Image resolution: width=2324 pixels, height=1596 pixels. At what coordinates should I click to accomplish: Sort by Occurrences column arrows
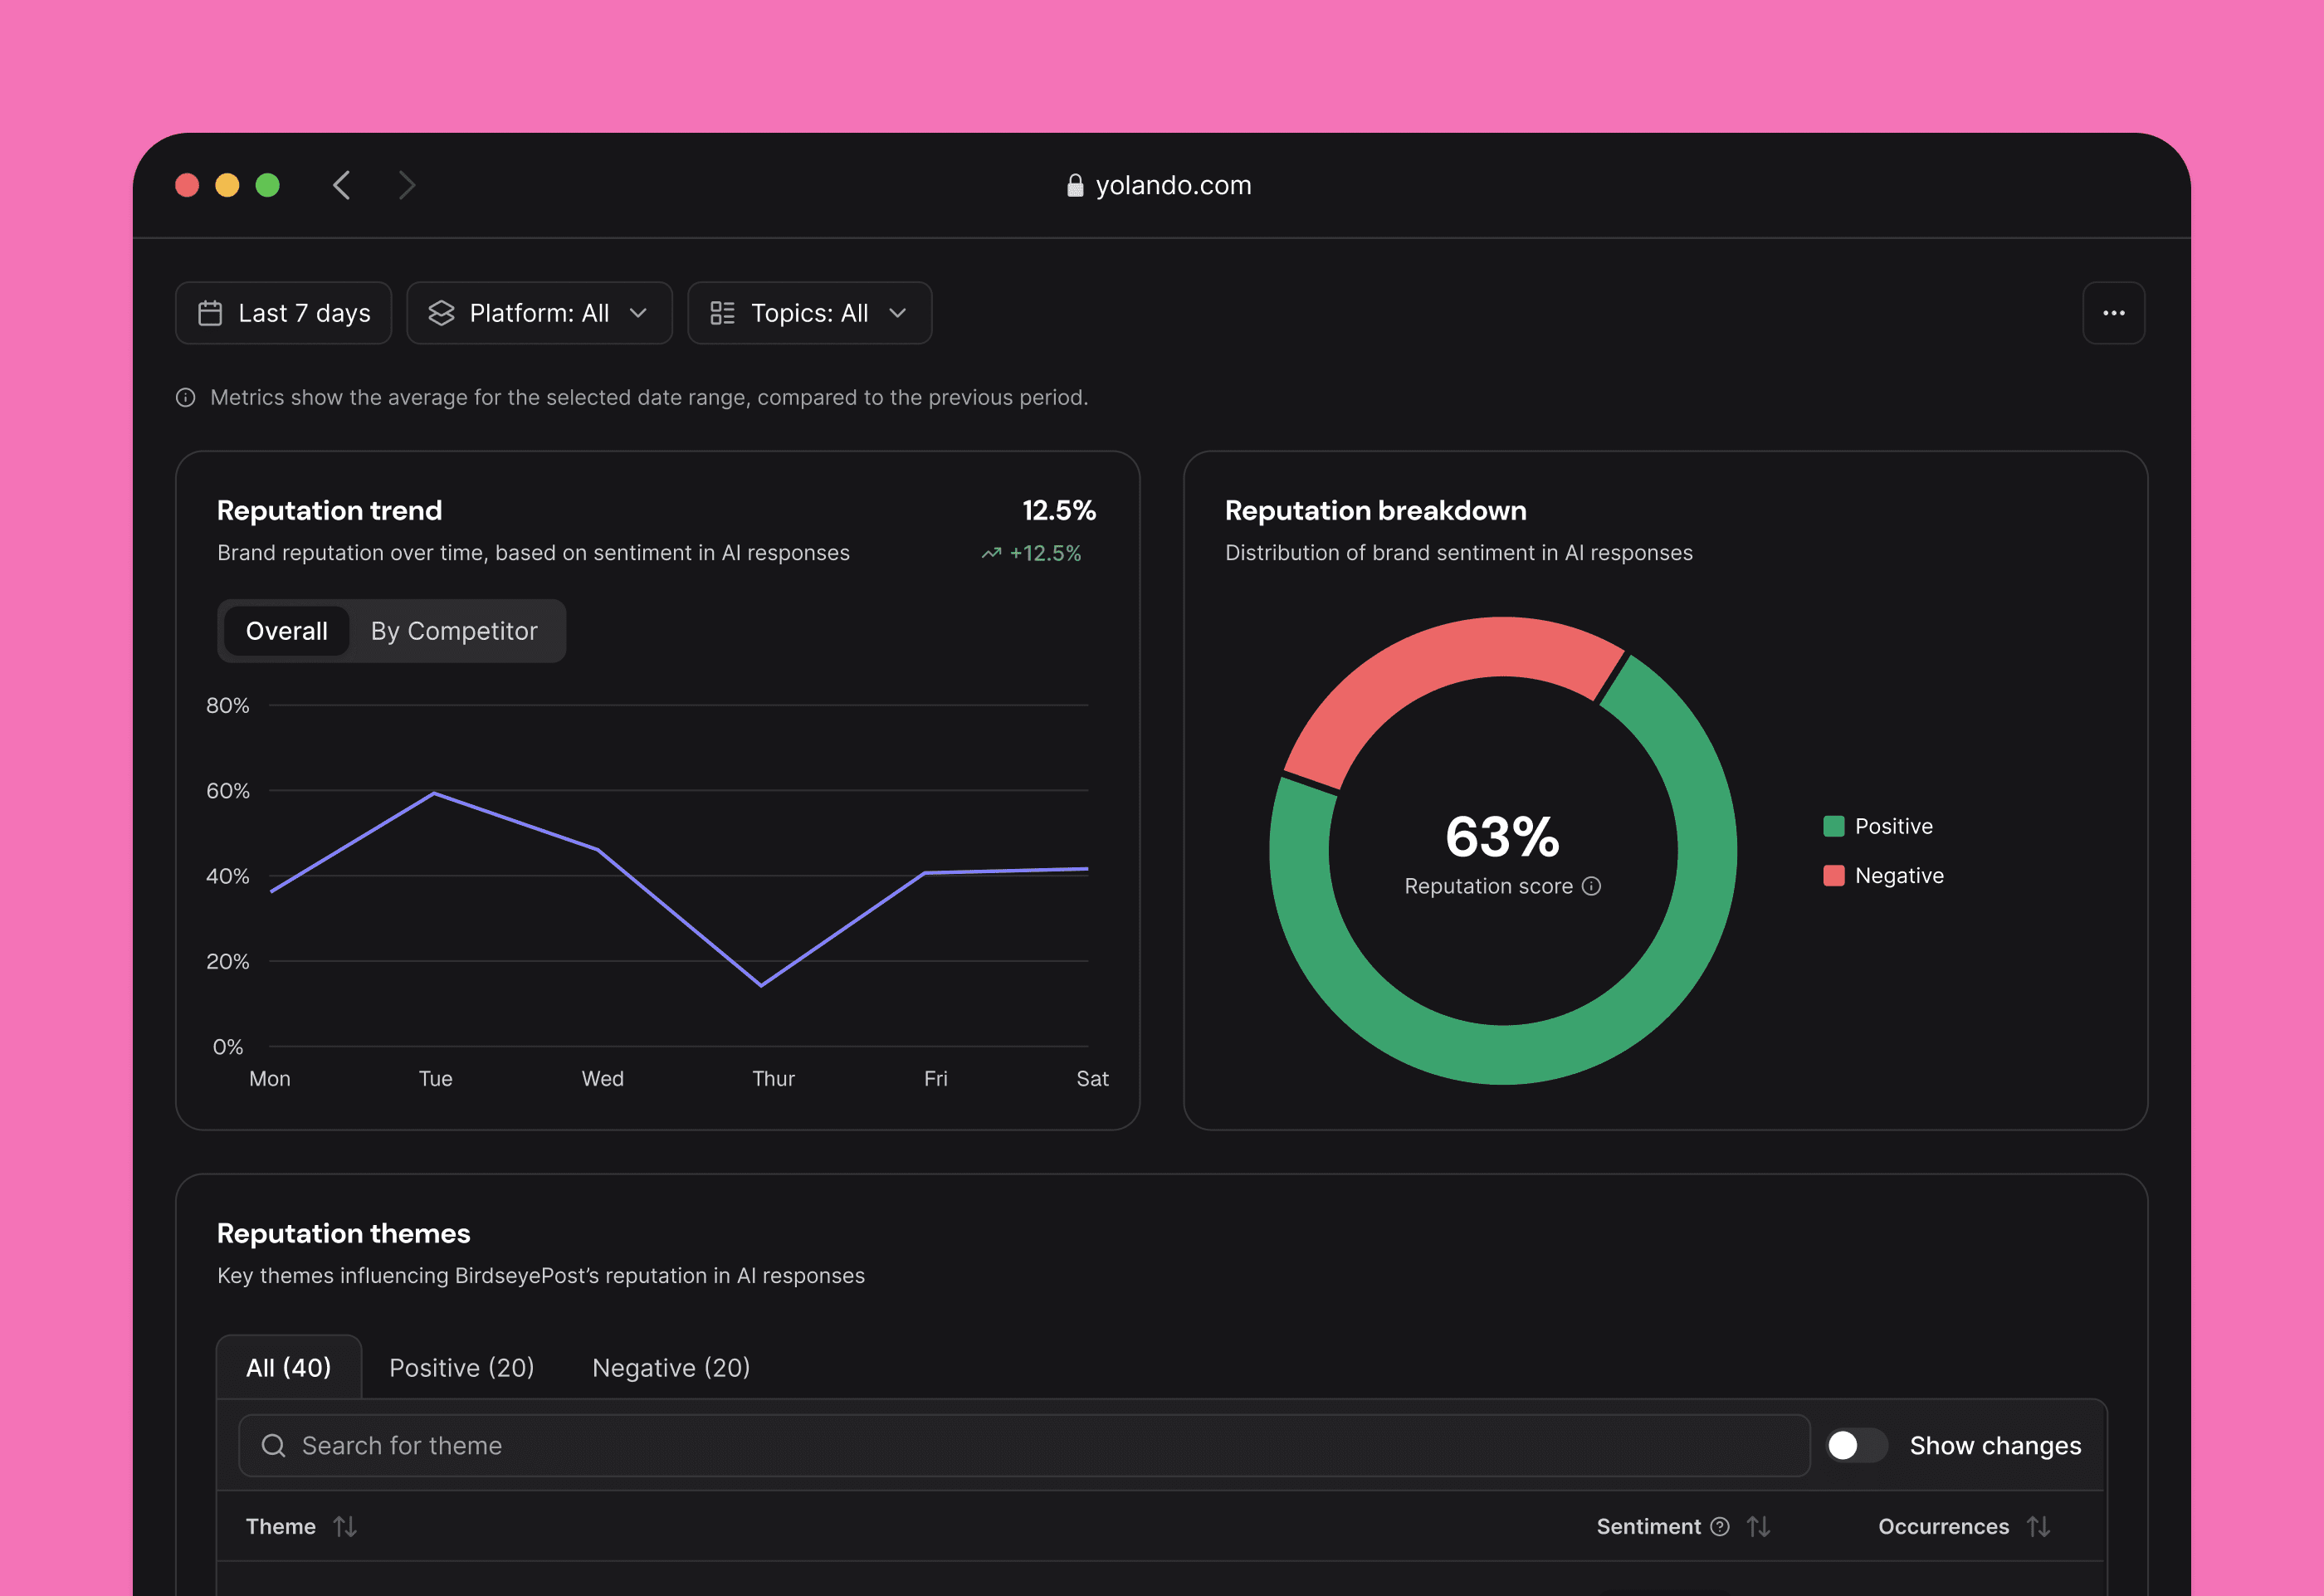pos(2038,1526)
